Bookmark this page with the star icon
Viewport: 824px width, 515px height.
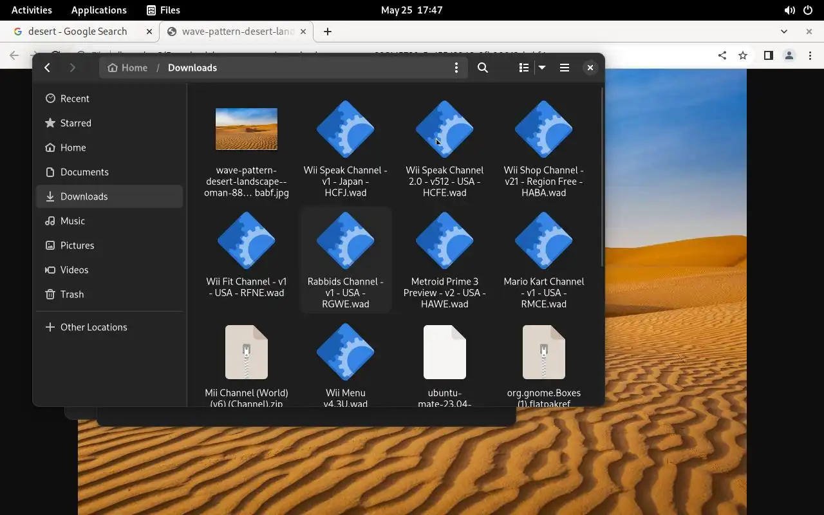click(x=743, y=55)
